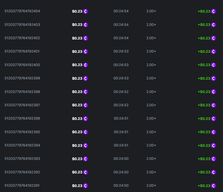Click payout coin icon in row 51203779764192399

click(213, 78)
